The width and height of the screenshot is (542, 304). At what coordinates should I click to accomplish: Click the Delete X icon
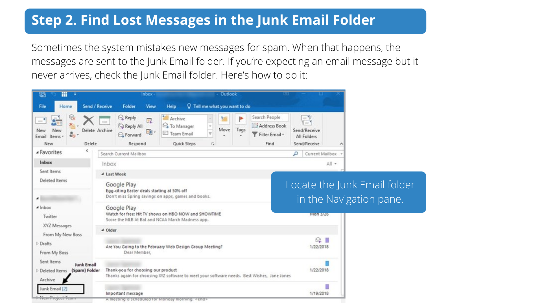88,121
